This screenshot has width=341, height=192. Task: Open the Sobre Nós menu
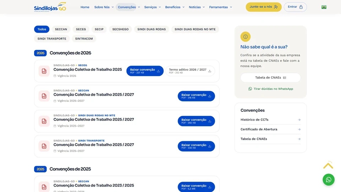point(102,7)
